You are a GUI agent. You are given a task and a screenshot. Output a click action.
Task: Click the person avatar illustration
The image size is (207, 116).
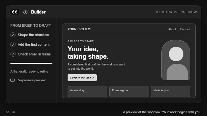[x=176, y=60]
